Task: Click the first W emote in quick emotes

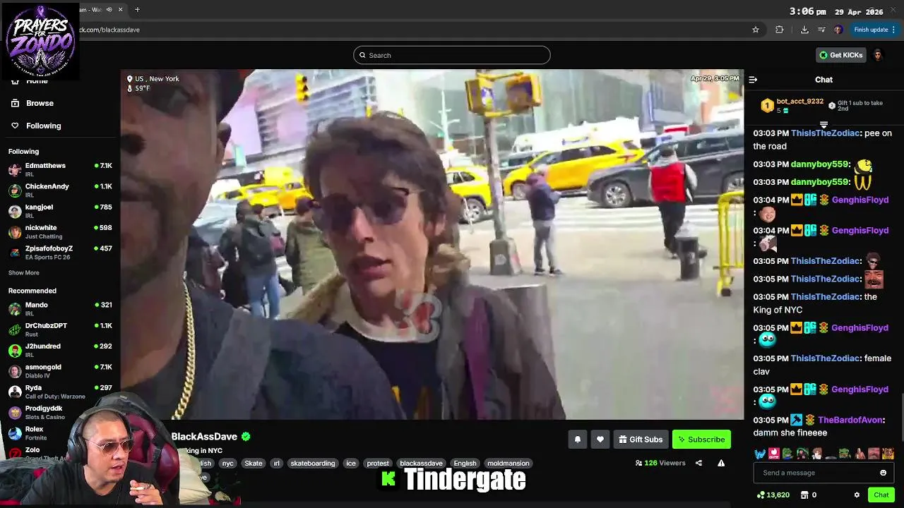Action: pos(760,454)
